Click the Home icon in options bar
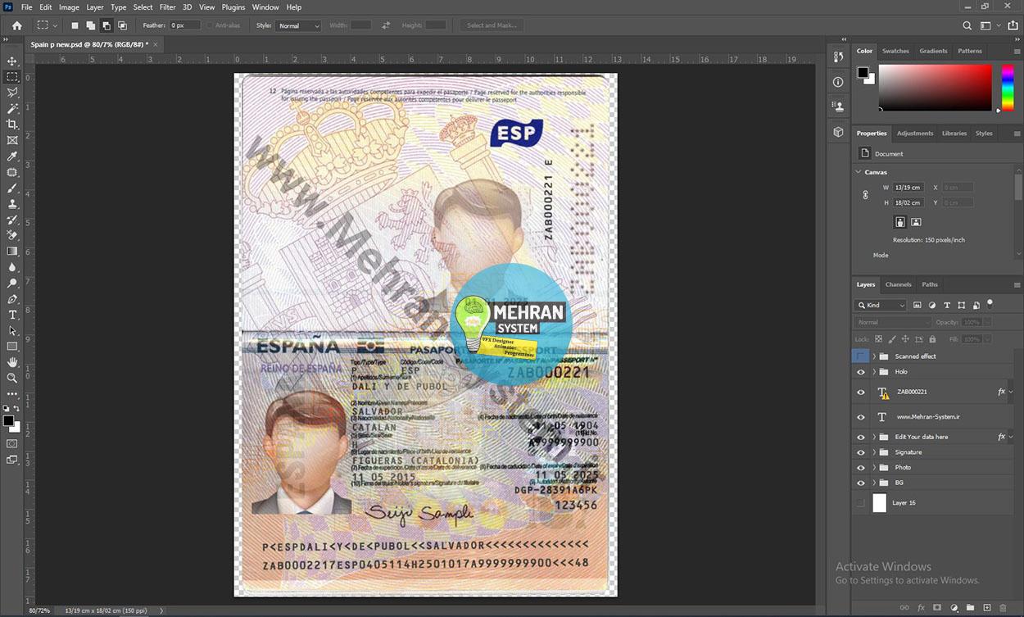 coord(16,25)
